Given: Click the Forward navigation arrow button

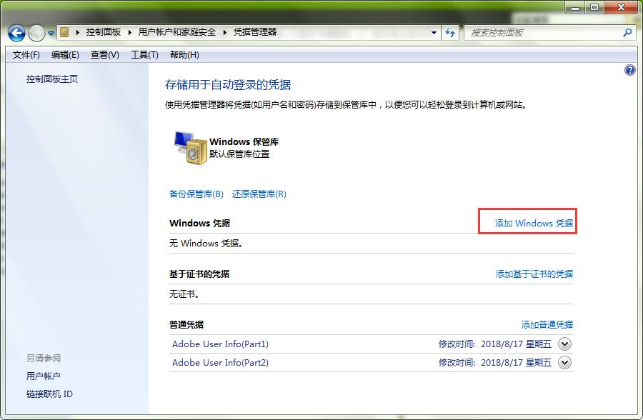Looking at the screenshot, I should [x=36, y=33].
